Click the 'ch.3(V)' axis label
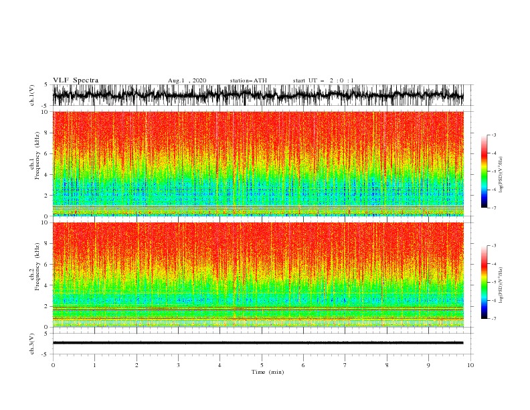 (x=32, y=344)
